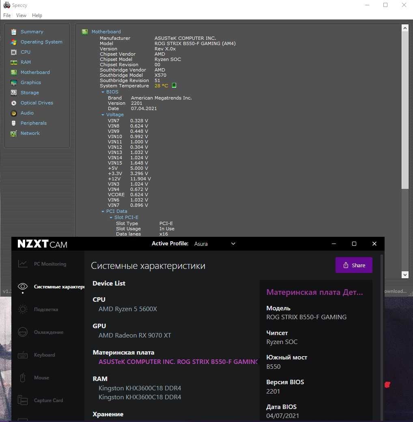The width and height of the screenshot is (413, 422).
Task: Open the File menu in Speccy
Action: click(x=7, y=15)
